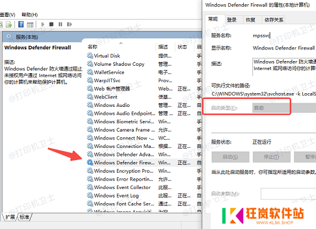The width and height of the screenshot is (316, 229).
Task: Sort list by 描述 column header
Action: (163, 47)
